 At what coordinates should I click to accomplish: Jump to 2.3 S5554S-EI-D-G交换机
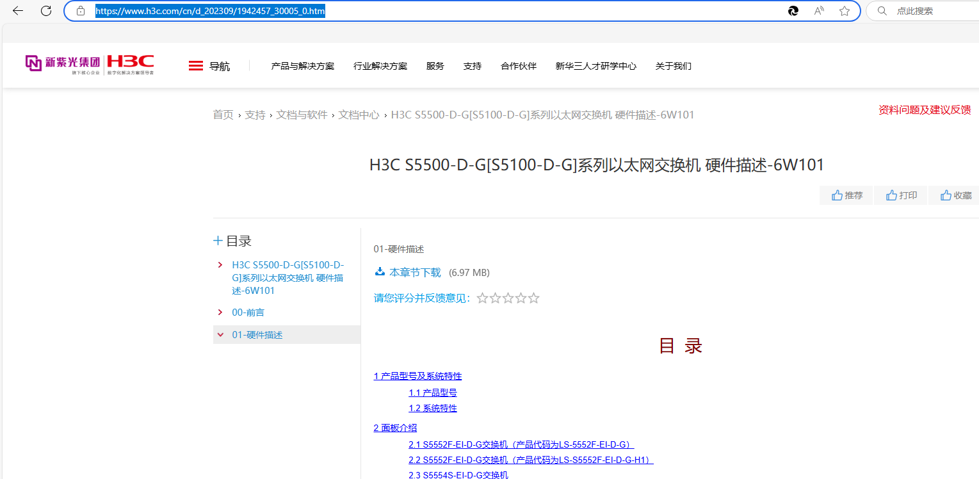458,475
